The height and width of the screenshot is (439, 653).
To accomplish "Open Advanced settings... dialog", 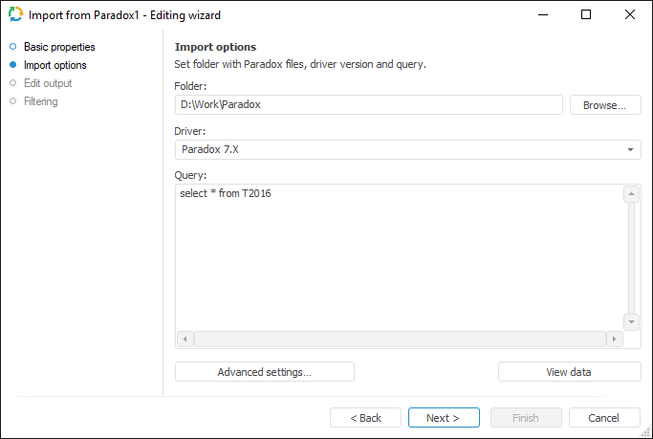I will [265, 372].
